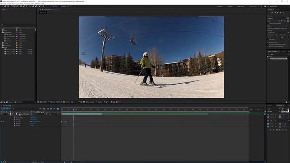Open the Composition menu

pos(10,4)
